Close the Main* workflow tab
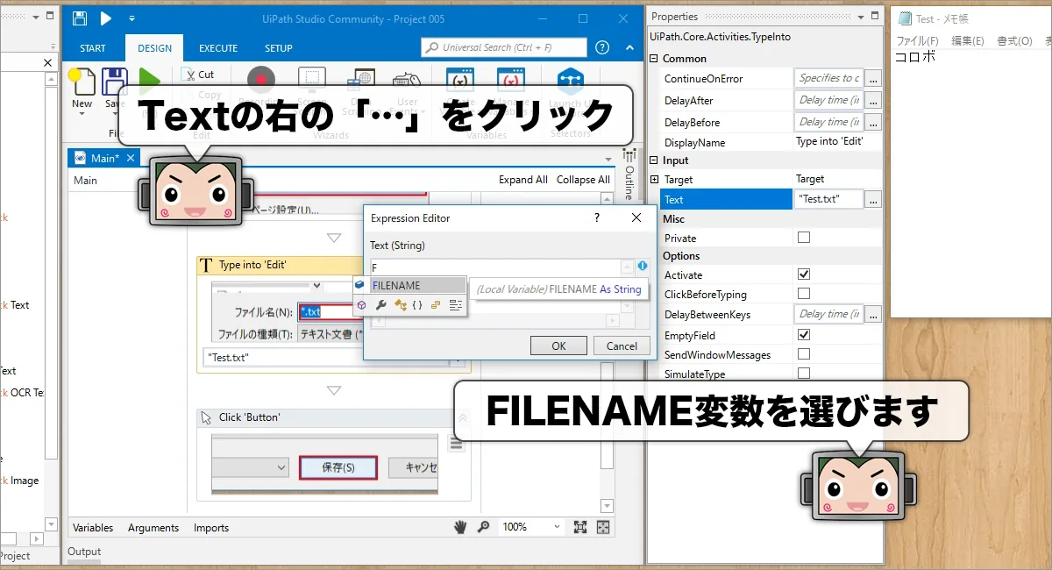 pos(130,158)
